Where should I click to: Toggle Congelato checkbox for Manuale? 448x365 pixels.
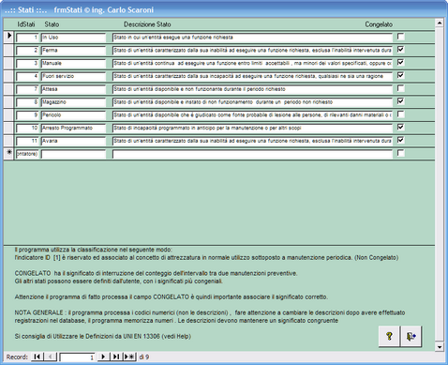(x=401, y=63)
